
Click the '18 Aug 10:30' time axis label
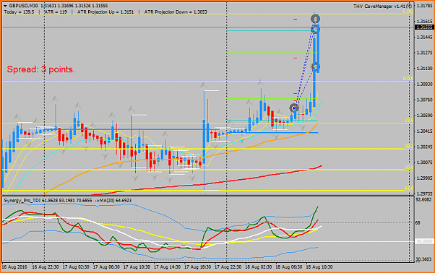pyautogui.click(x=319, y=267)
